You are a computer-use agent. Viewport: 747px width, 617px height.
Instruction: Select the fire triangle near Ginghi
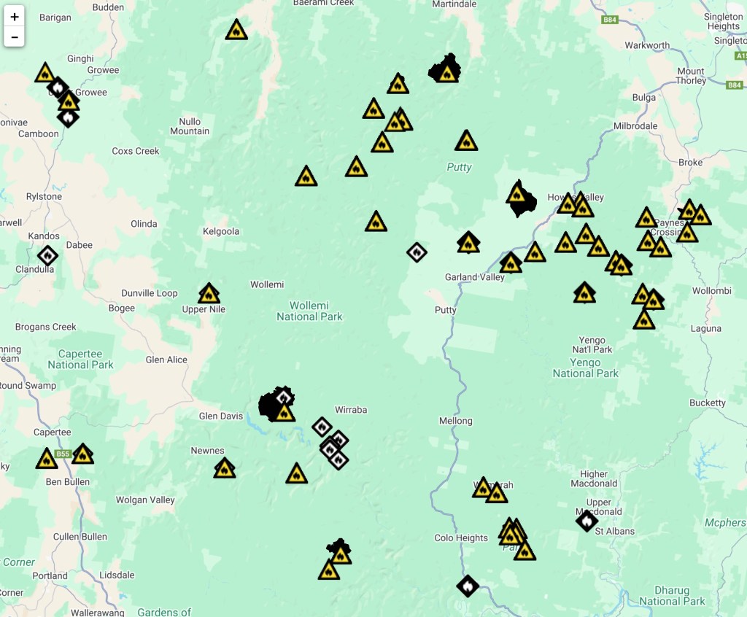45,73
